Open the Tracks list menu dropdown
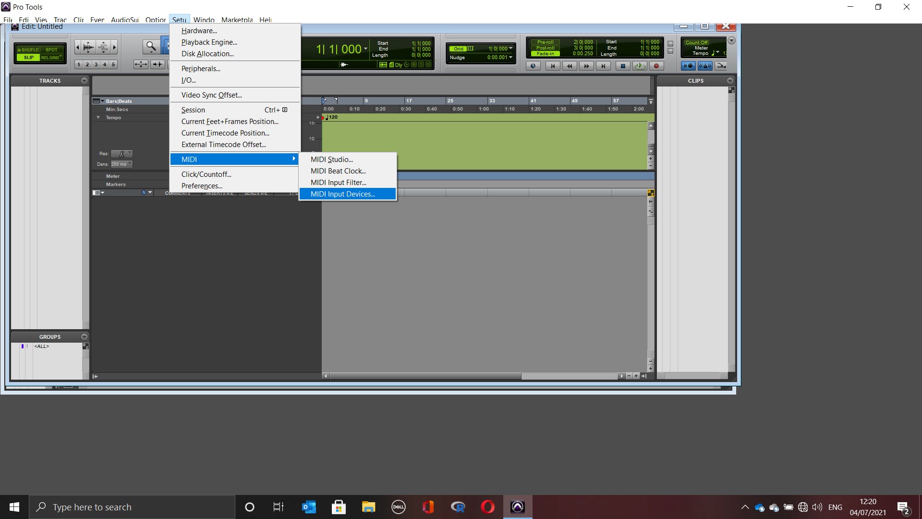 [x=84, y=81]
